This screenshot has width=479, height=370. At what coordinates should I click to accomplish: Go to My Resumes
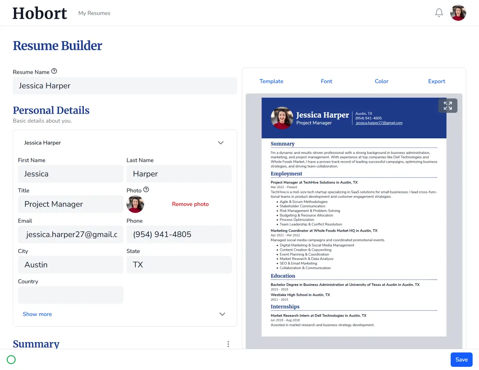[94, 13]
